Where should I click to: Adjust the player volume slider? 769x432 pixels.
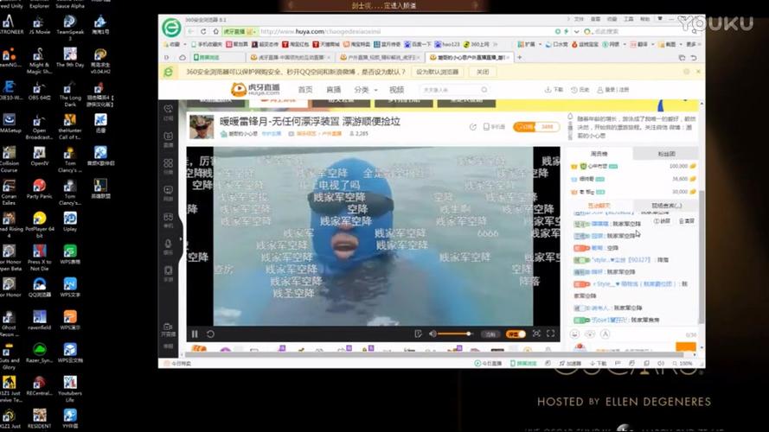(455, 334)
